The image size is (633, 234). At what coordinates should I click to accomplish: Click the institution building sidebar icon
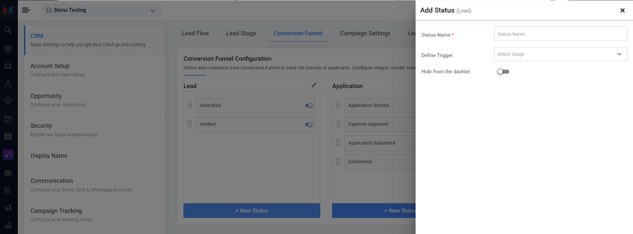coord(8,66)
